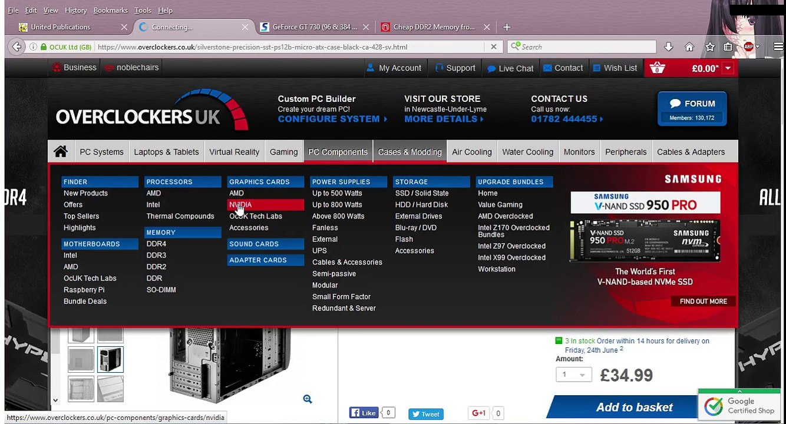Open the Amount quantity dropdown
The image size is (786, 424).
coord(573,375)
